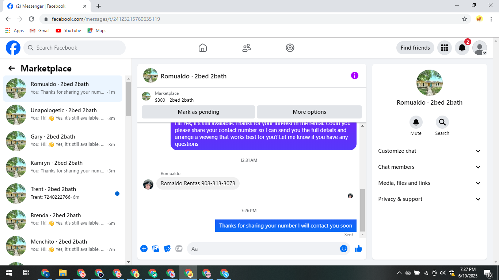499x280 pixels.
Task: Open the Groups icon in top navigation
Action: [x=290, y=48]
